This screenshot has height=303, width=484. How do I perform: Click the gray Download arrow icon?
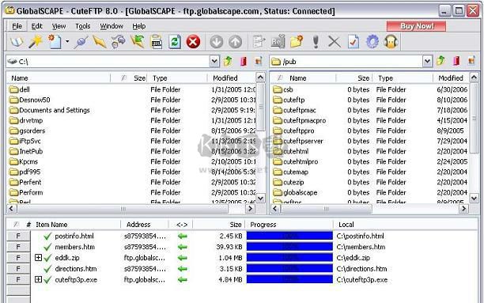click(x=216, y=42)
